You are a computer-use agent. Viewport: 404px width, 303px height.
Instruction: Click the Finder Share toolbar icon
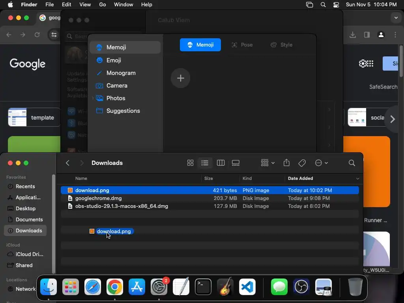[286, 163]
